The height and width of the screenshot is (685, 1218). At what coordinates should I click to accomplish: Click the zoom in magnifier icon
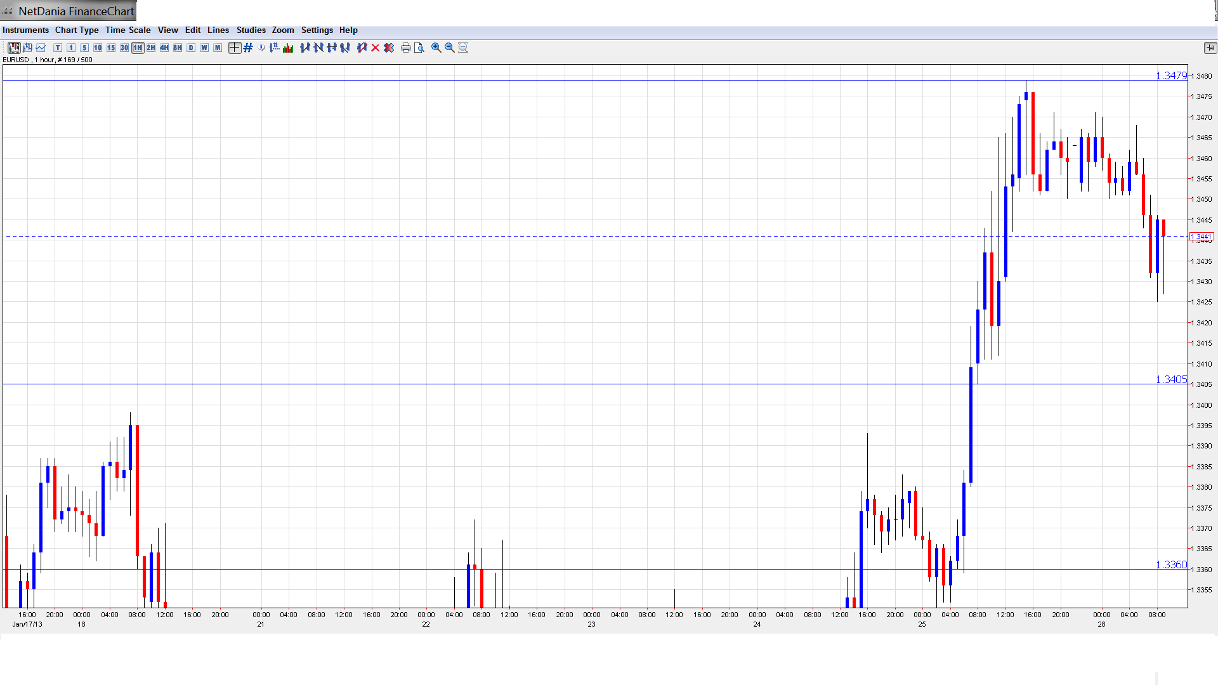(x=436, y=48)
